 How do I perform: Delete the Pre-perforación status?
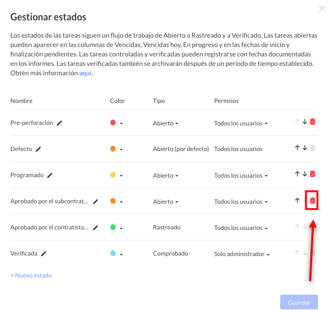pos(312,122)
